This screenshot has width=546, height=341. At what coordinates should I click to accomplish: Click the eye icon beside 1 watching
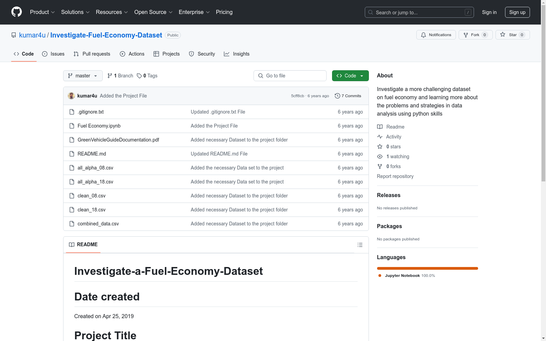click(x=380, y=157)
